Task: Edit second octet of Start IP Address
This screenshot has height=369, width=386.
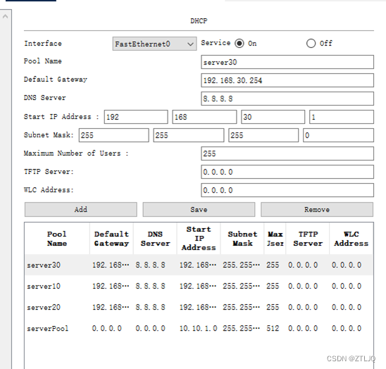Action: (x=204, y=117)
